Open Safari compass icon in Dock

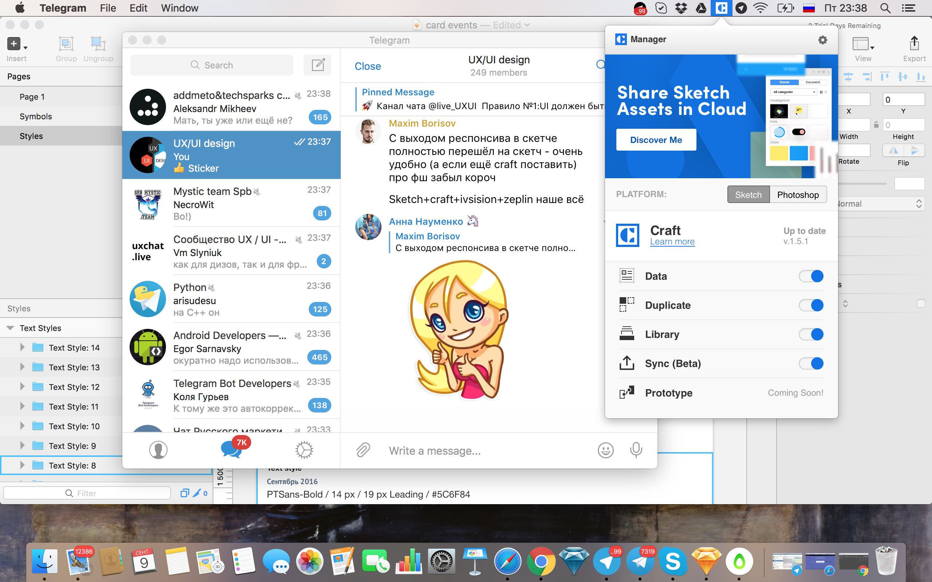pyautogui.click(x=508, y=561)
